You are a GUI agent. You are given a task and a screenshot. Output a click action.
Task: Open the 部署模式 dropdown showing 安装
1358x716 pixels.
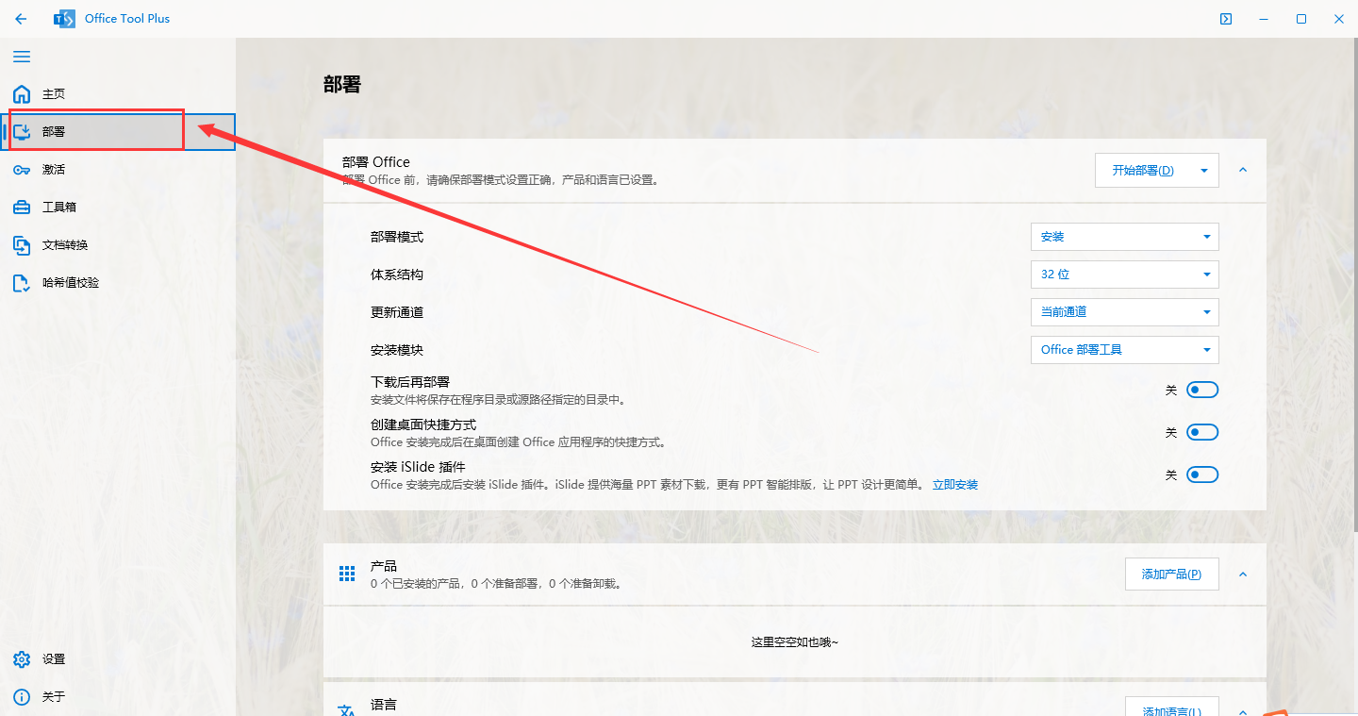(1124, 236)
